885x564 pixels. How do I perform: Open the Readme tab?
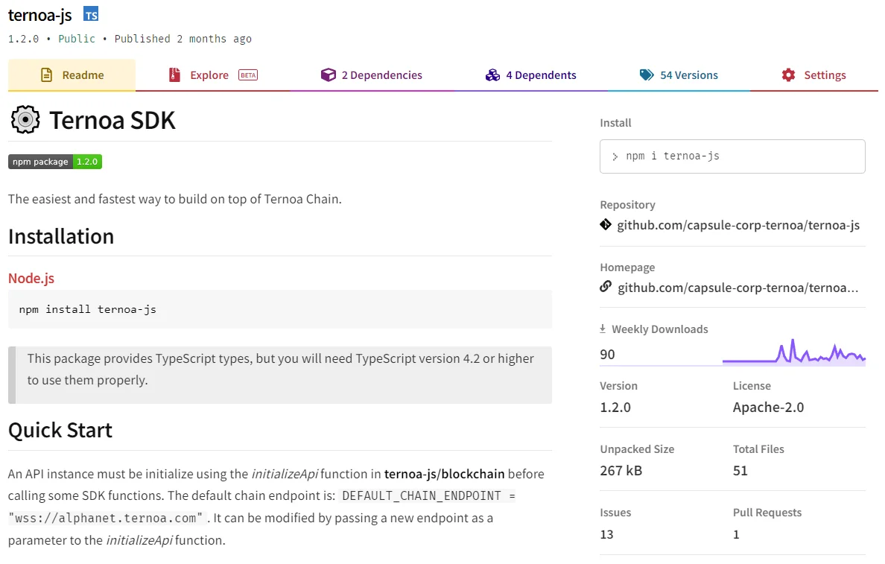(x=72, y=75)
